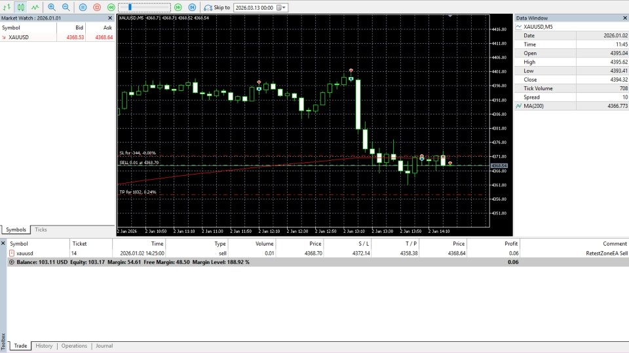Click the SL stop loss line label on chart
Viewport: 629px width, 353px height.
137,153
